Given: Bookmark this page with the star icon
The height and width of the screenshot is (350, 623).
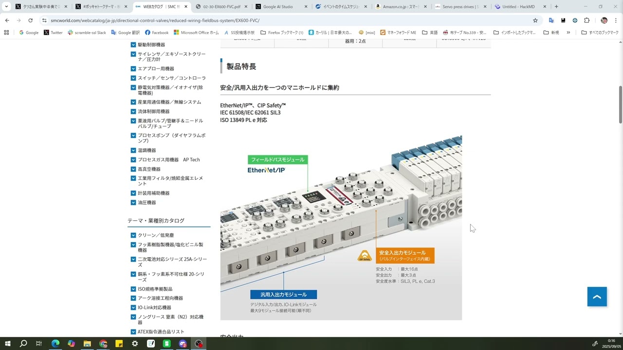Looking at the screenshot, I should [535, 20].
